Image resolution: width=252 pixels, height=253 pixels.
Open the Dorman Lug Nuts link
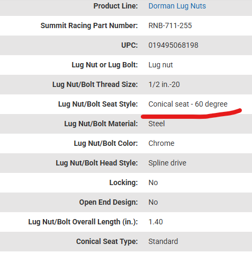177,6
